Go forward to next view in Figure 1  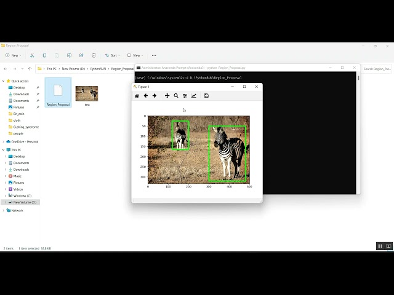tap(155, 96)
